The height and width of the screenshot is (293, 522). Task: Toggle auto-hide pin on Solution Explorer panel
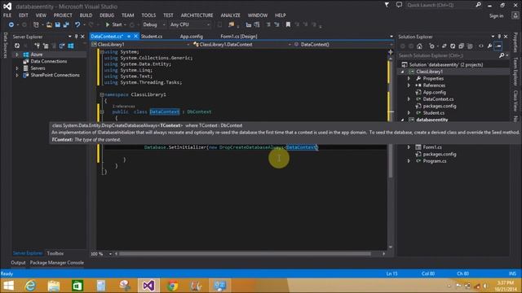point(499,37)
